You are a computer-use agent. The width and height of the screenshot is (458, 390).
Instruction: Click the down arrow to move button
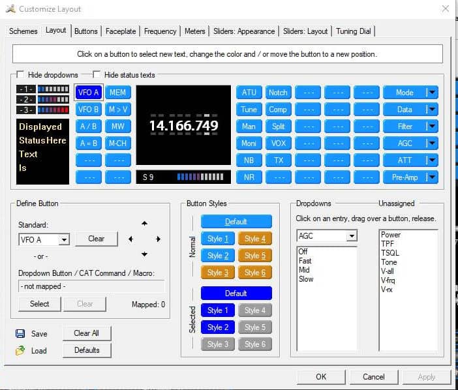[x=144, y=254]
